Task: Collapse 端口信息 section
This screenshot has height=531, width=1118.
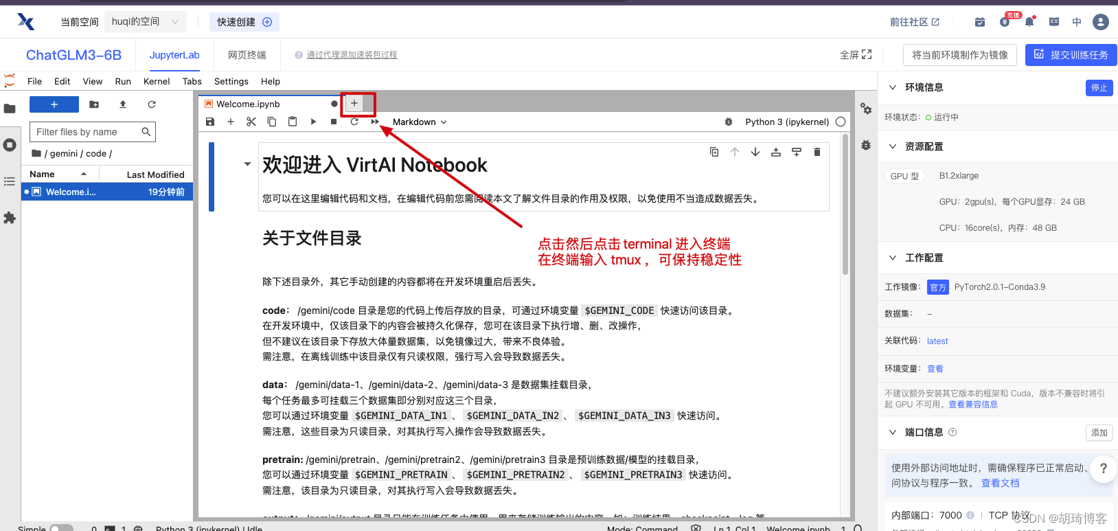Action: [893, 432]
